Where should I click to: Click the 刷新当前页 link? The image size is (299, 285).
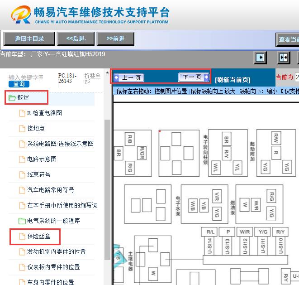(233, 80)
